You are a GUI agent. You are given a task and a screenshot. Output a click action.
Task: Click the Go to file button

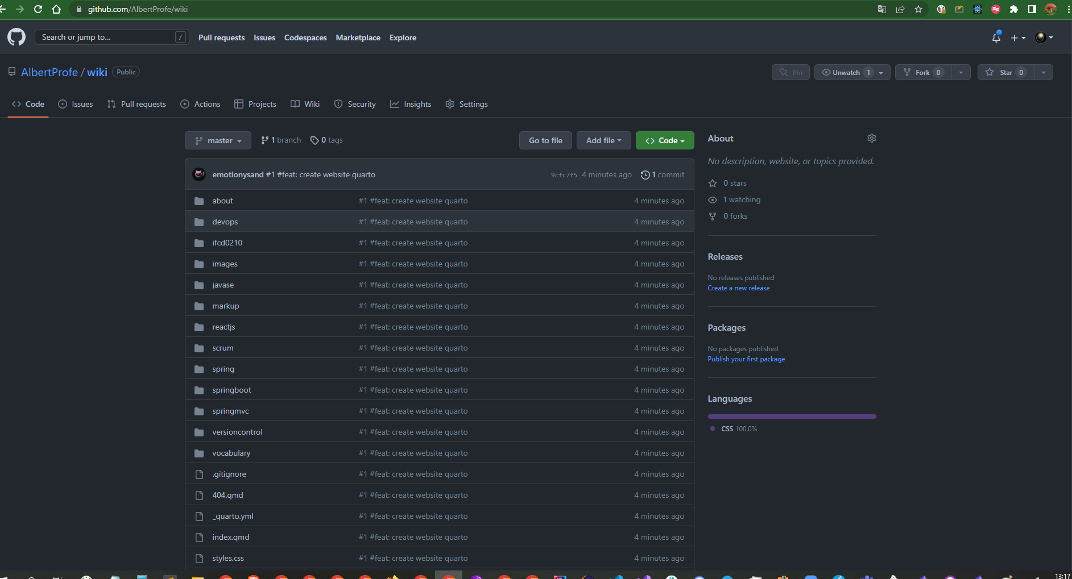tap(545, 140)
